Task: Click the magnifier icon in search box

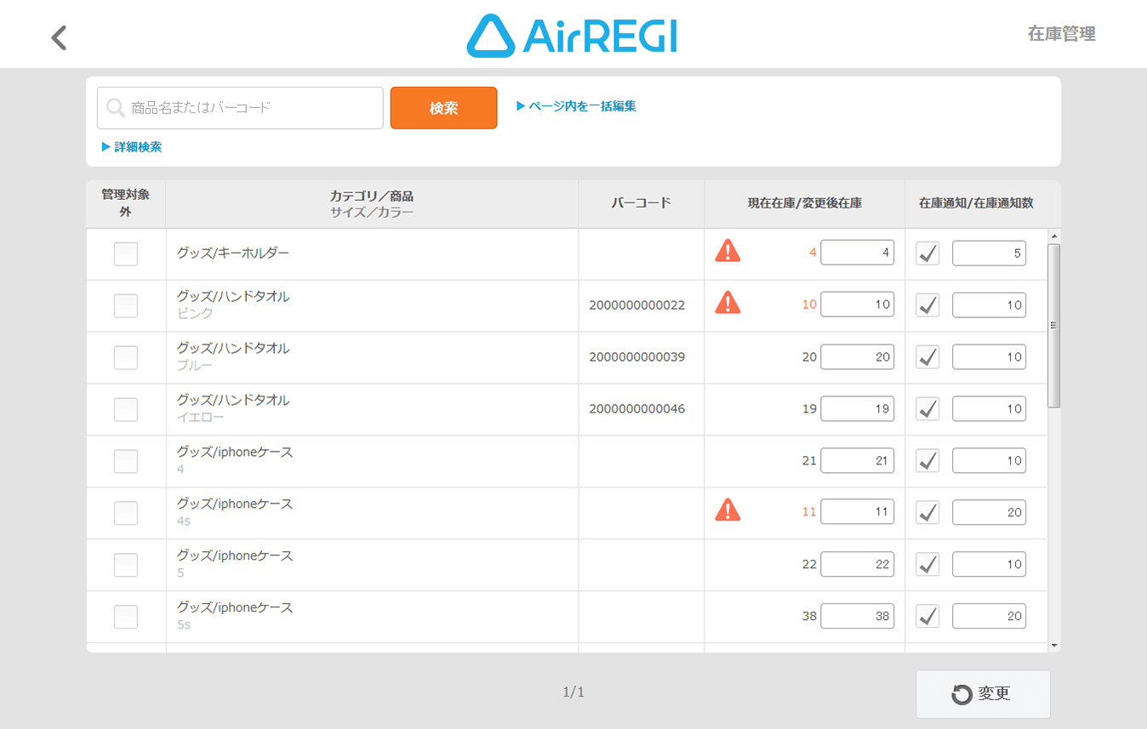Action: point(116,108)
